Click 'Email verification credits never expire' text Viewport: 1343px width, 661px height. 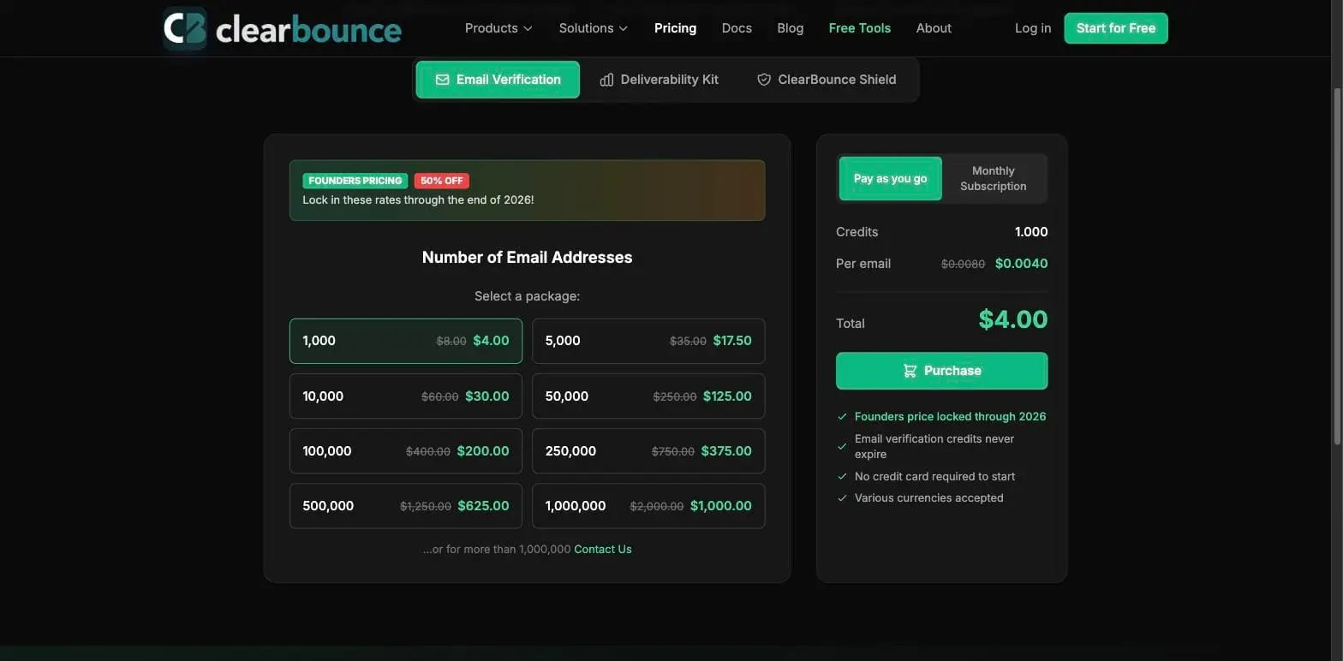pos(934,446)
